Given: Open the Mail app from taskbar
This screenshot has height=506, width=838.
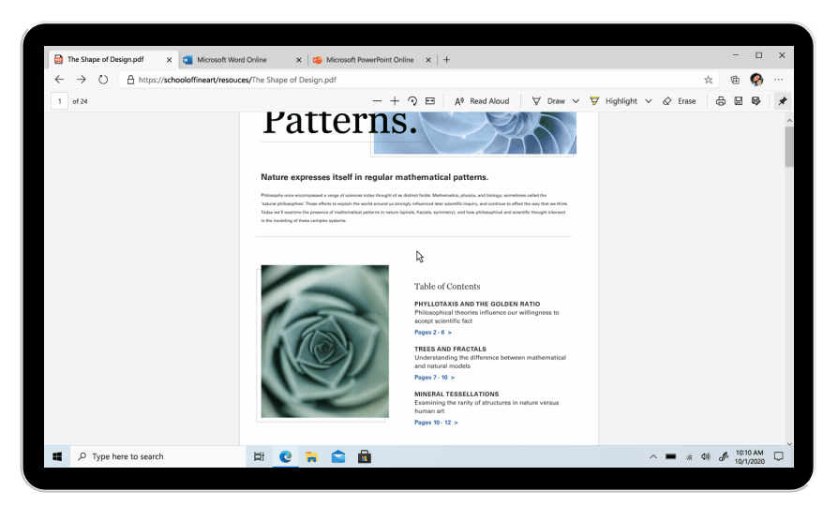Looking at the screenshot, I should coord(337,456).
